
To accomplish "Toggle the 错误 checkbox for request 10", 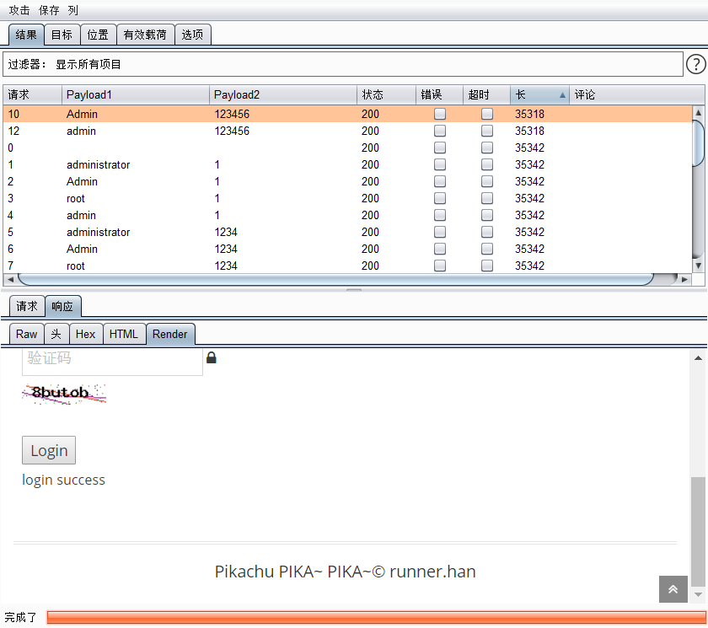I will pyautogui.click(x=439, y=114).
